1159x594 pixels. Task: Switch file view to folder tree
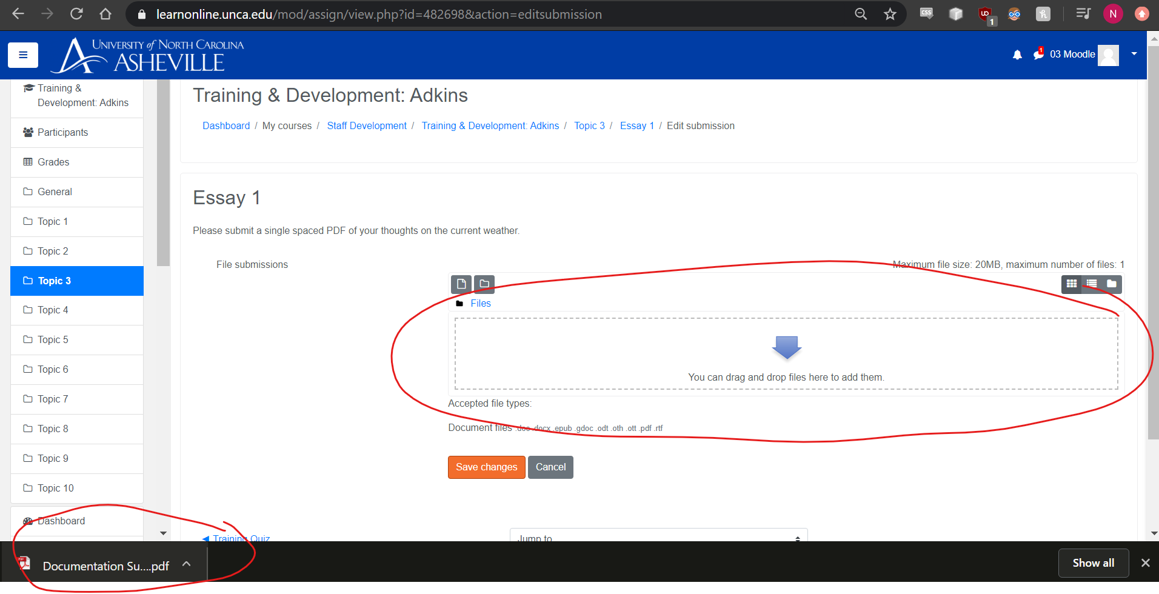click(x=1112, y=284)
